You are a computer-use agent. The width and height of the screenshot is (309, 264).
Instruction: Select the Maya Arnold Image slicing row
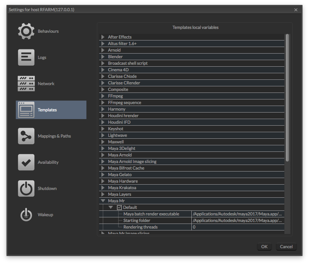click(192, 161)
